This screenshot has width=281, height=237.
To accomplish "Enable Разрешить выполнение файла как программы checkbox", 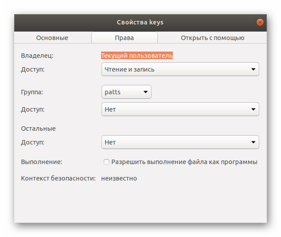I will coord(106,162).
